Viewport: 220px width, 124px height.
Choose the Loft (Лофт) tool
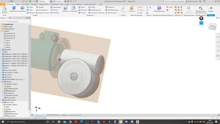click(x=30, y=10)
